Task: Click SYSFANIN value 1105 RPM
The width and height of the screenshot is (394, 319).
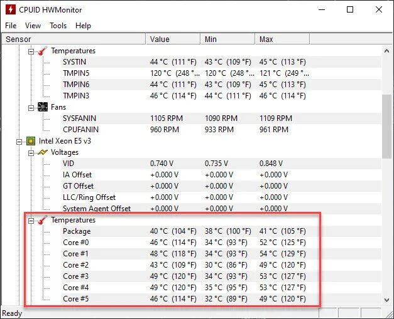Action: coord(167,118)
